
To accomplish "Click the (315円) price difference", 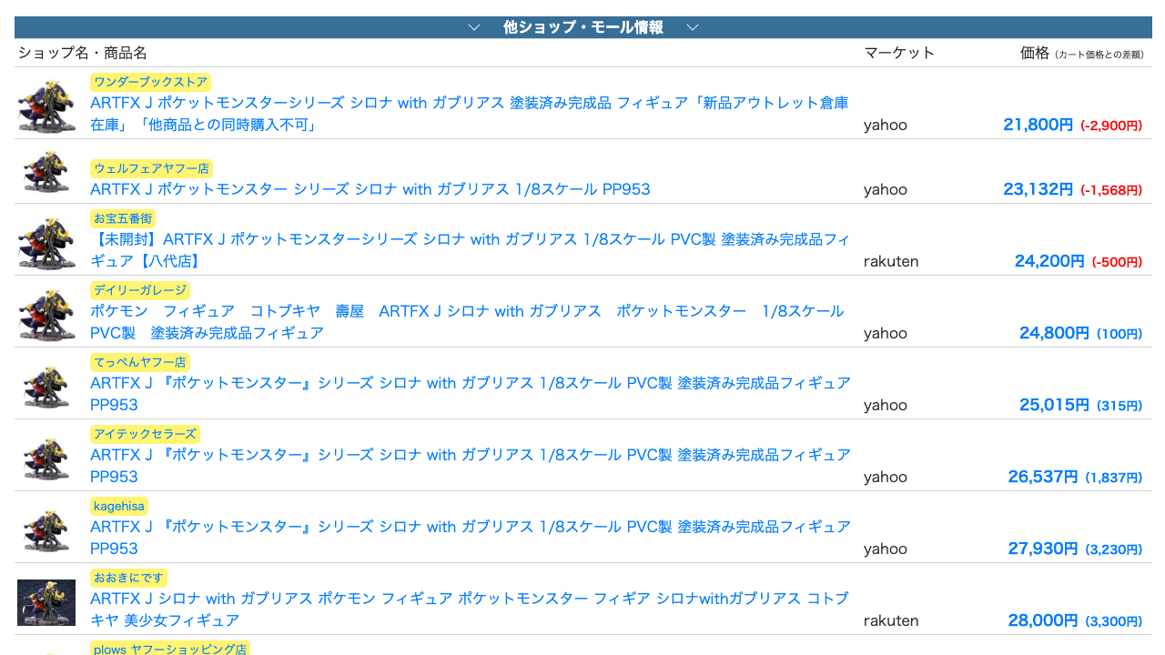I will click(1119, 406).
